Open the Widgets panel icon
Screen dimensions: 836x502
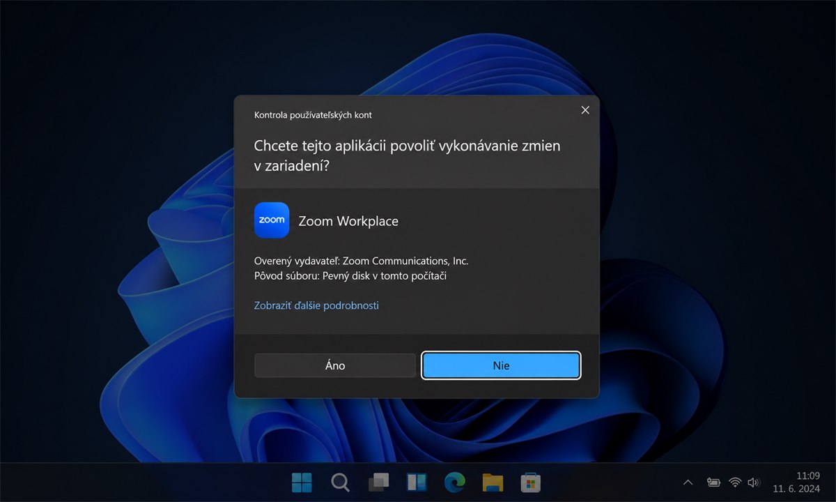tap(417, 482)
